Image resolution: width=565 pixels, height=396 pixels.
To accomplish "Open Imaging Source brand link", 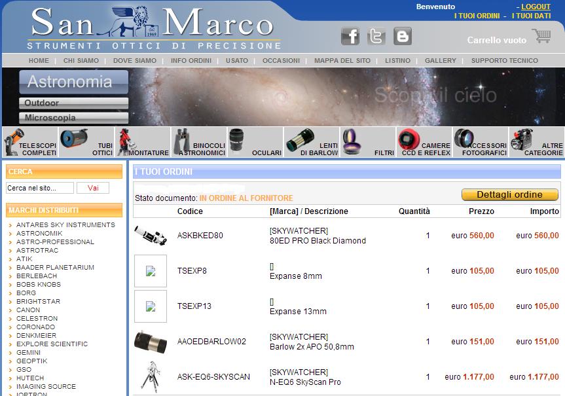I will pos(46,387).
